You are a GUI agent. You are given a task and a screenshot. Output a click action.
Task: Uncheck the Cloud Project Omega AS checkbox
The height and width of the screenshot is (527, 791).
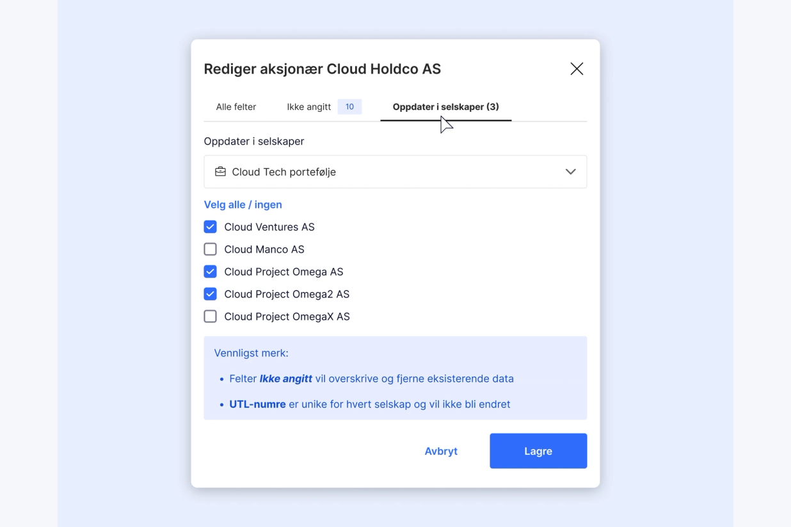click(x=210, y=271)
